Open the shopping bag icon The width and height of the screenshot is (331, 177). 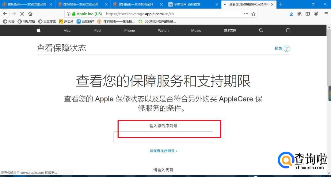288,30
